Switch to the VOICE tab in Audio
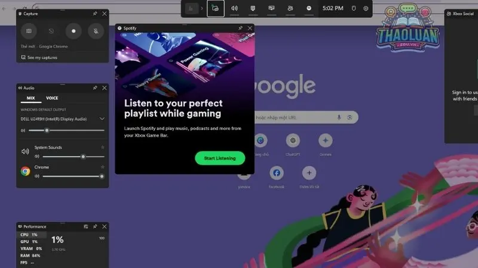This screenshot has width=478, height=268. (52, 98)
